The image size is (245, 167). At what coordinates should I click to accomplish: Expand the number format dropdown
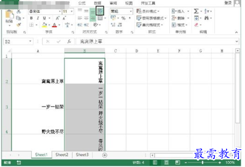click(x=131, y=11)
